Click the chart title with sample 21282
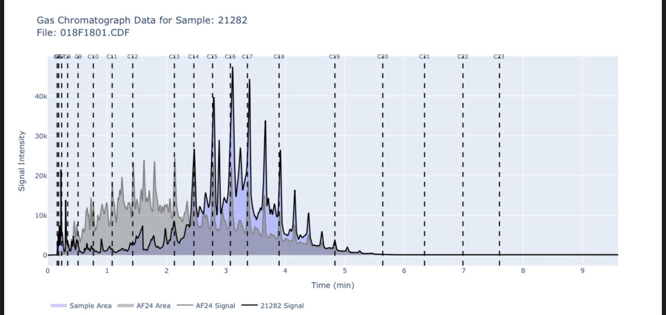The width and height of the screenshot is (666, 315). coord(142,21)
